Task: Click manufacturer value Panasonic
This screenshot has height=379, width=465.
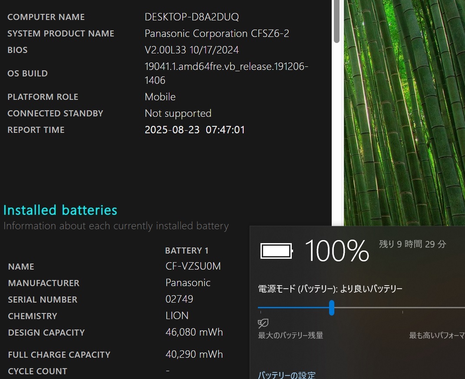Action: tap(188, 283)
